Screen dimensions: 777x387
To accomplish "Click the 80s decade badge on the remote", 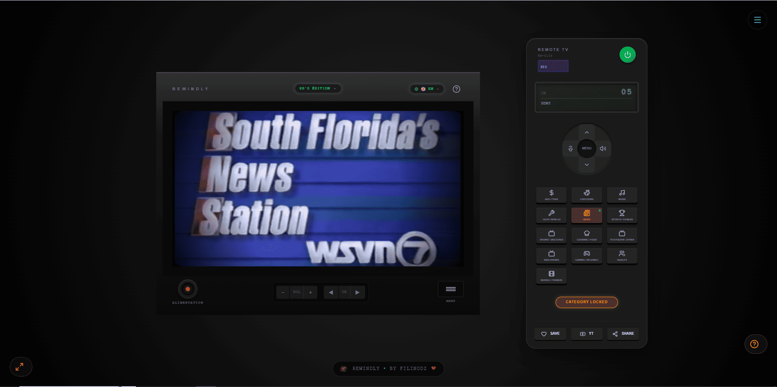I will 553,66.
